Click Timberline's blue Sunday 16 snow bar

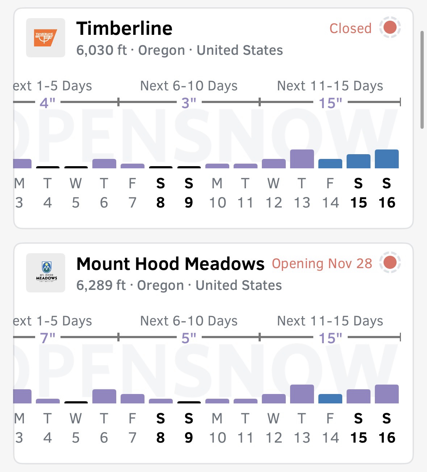[x=387, y=159]
